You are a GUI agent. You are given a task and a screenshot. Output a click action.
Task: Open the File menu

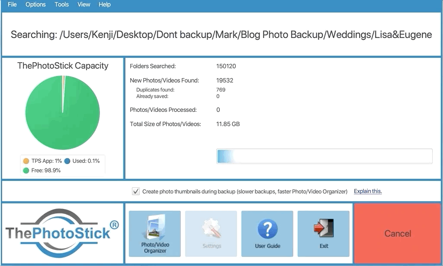point(12,4)
